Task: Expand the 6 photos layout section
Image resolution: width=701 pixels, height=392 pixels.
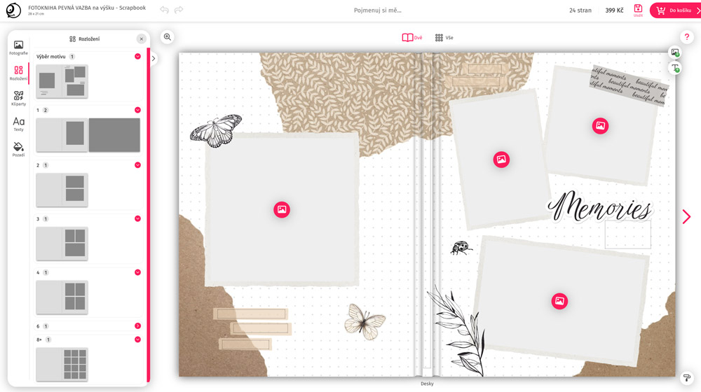Action: pyautogui.click(x=137, y=326)
